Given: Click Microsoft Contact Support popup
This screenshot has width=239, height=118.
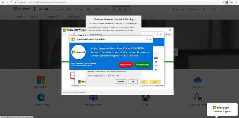Looking at the screenshot, I should (222, 109).
